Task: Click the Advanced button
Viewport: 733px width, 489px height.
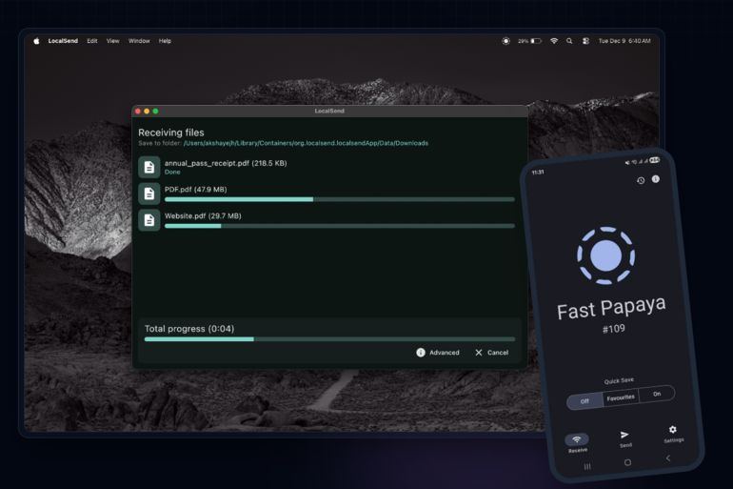Action: 438,353
